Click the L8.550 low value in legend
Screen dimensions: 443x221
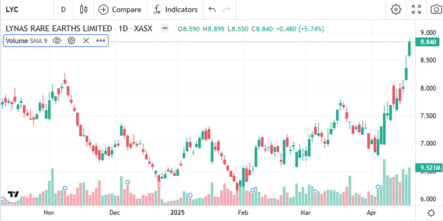238,29
